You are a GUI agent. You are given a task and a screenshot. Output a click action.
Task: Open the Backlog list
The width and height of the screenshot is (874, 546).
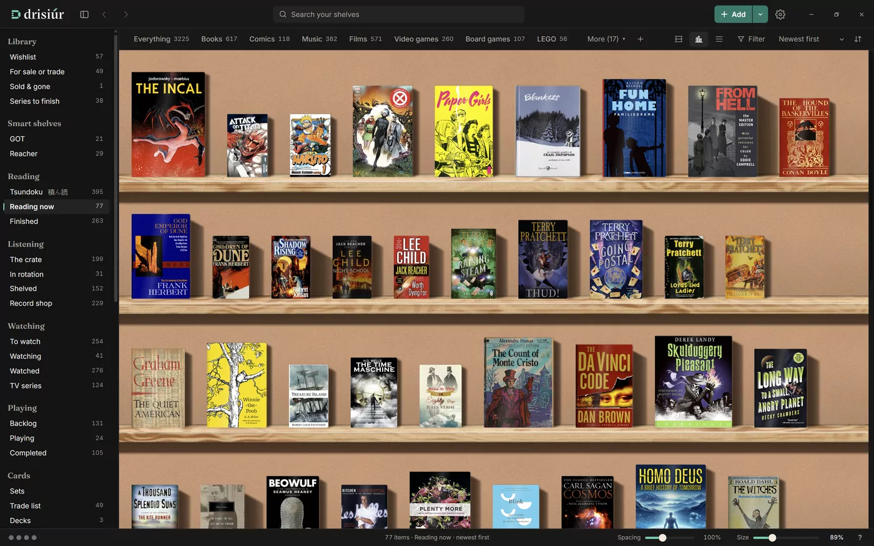(56, 423)
